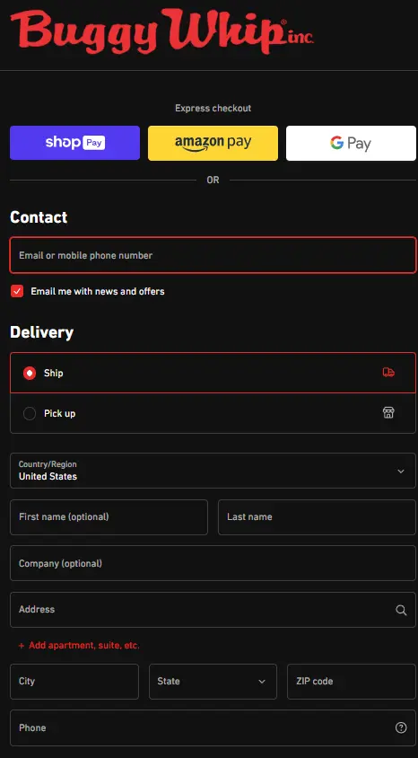Click the phone field help question icon

[x=401, y=727]
